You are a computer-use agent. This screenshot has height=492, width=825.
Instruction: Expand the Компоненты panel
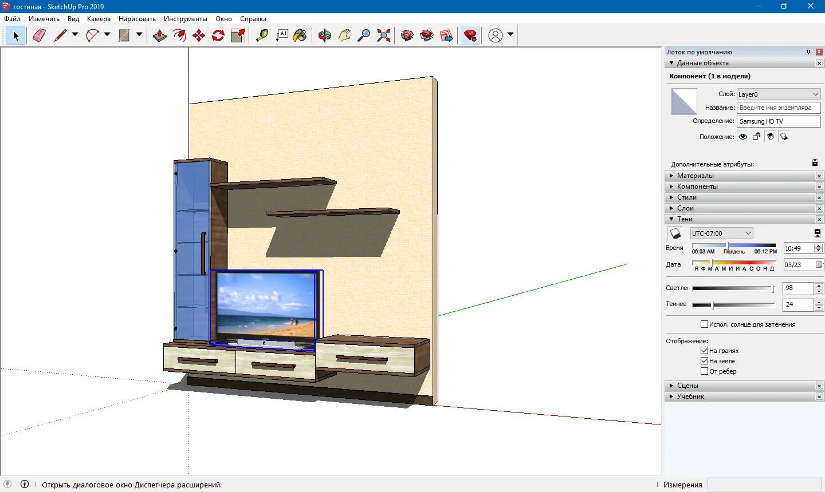pos(744,187)
